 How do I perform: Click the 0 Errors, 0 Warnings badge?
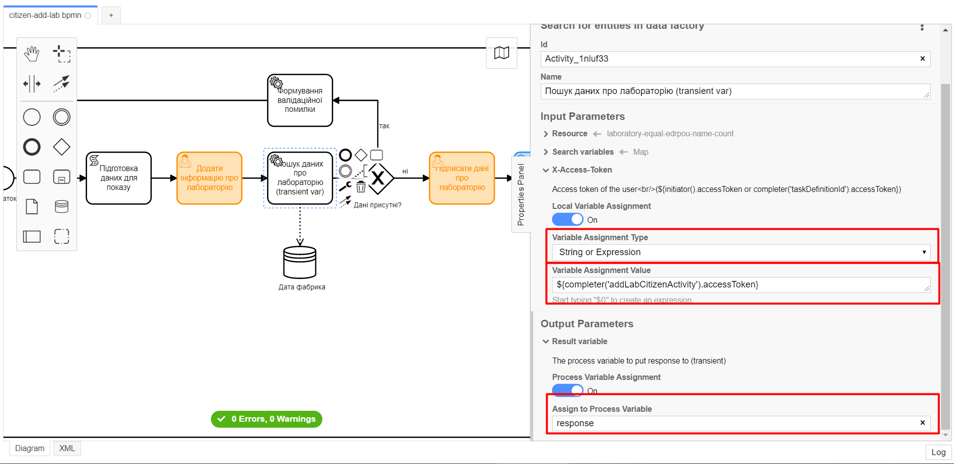tap(267, 419)
